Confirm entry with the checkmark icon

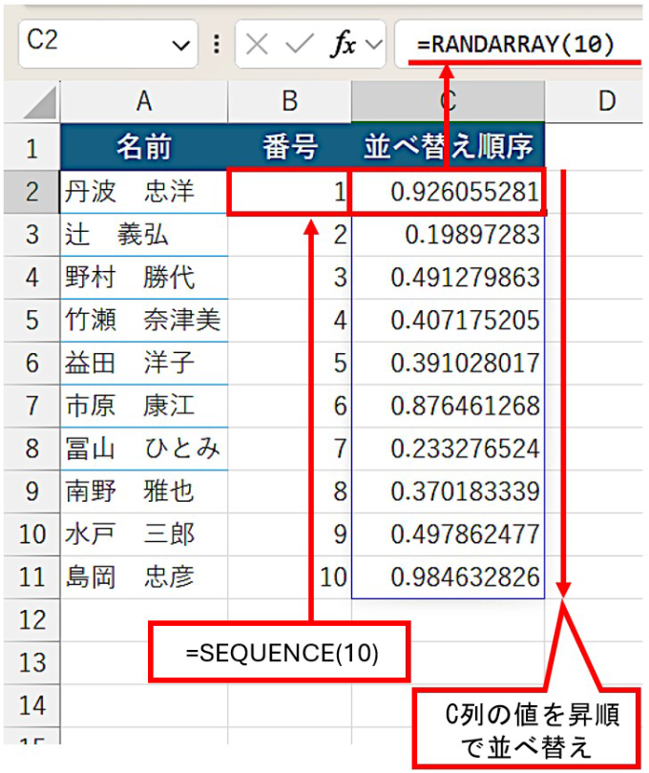(300, 44)
